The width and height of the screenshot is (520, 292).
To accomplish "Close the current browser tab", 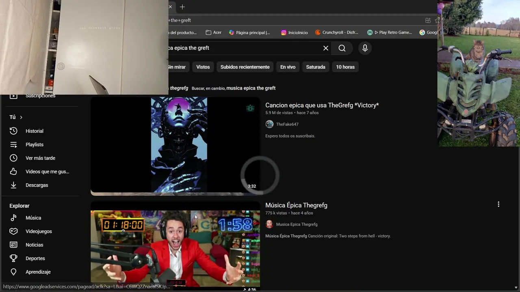I will [x=170, y=7].
